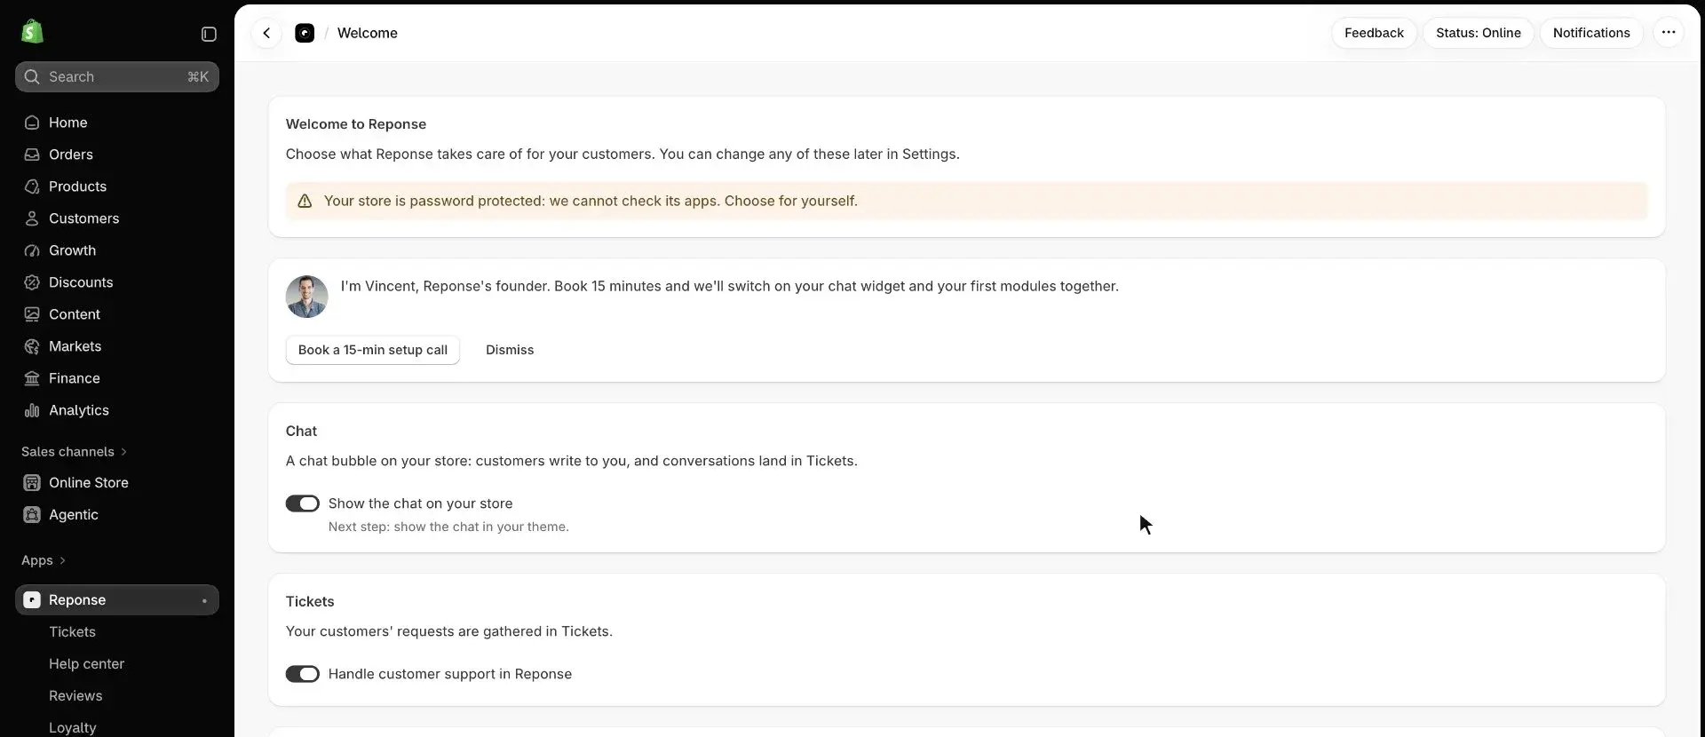The image size is (1705, 737).
Task: Click the Markets globe icon
Action: pos(32,346)
